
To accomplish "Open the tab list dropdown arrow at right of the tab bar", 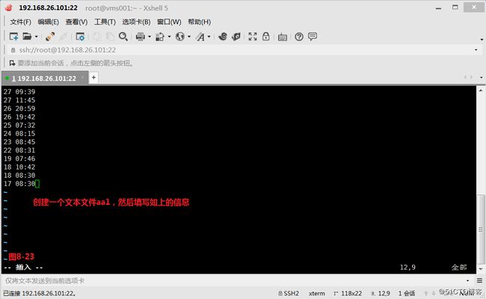I will tap(481, 77).
